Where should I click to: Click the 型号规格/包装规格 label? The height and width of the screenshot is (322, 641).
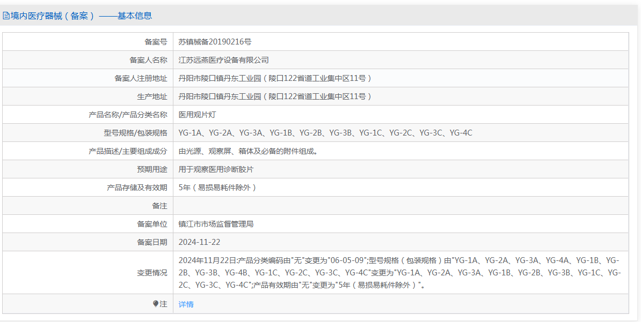click(135, 133)
